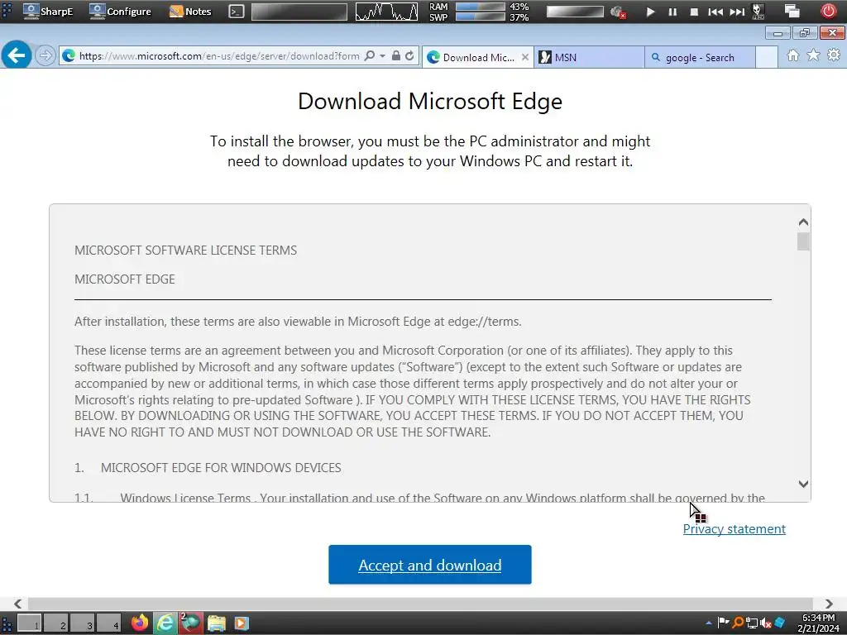Skip to previous track
The height and width of the screenshot is (635, 847).
pos(715,12)
